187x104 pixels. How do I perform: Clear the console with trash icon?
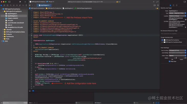click(154, 103)
